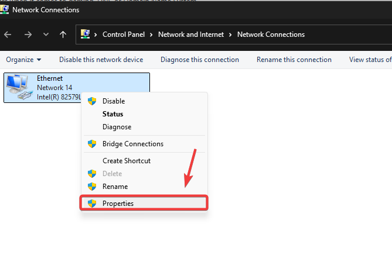Click the address bar control panel icon
The width and height of the screenshot is (392, 265).
tap(85, 35)
